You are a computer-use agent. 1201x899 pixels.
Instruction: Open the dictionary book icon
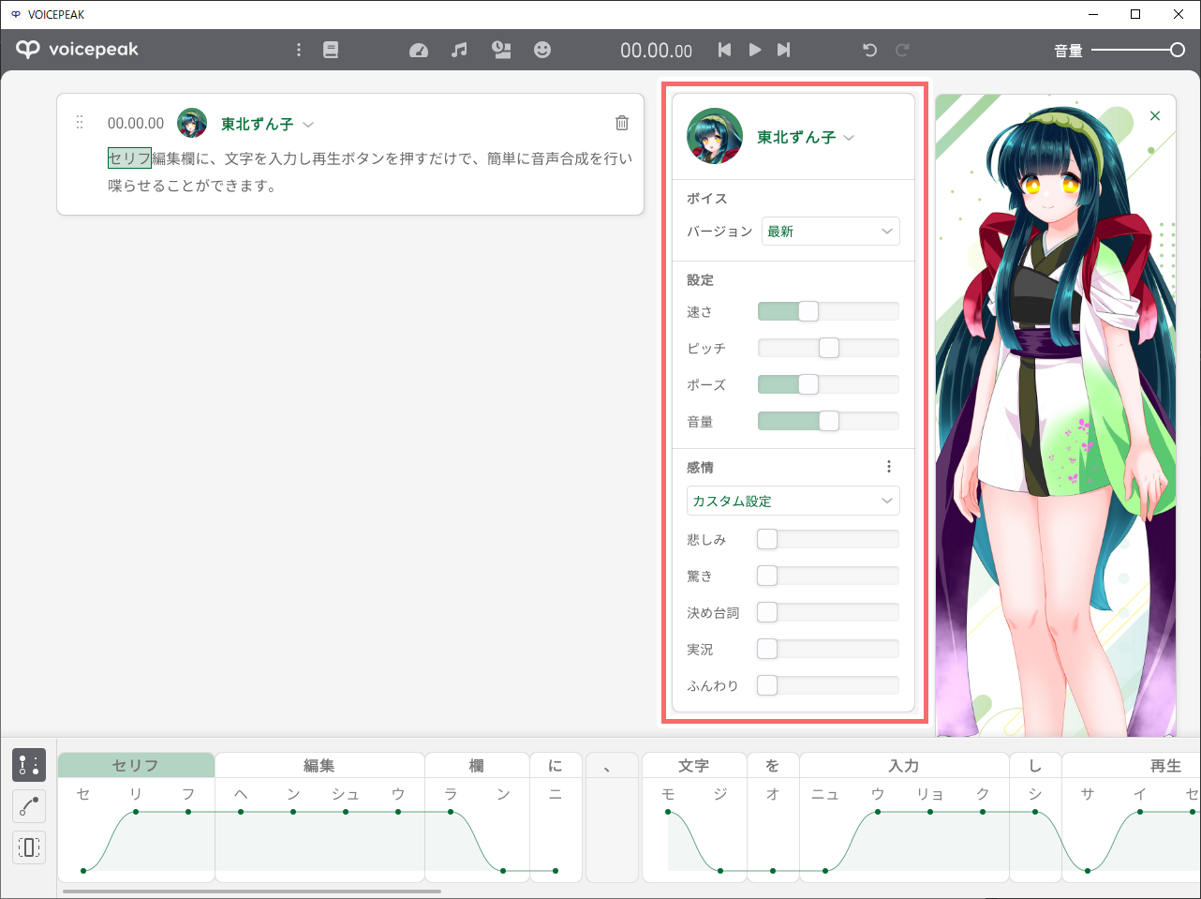(x=331, y=50)
